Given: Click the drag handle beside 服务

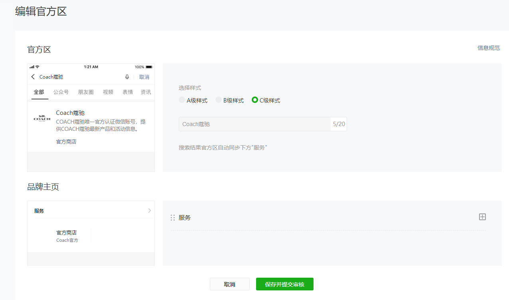Looking at the screenshot, I should click(x=173, y=217).
